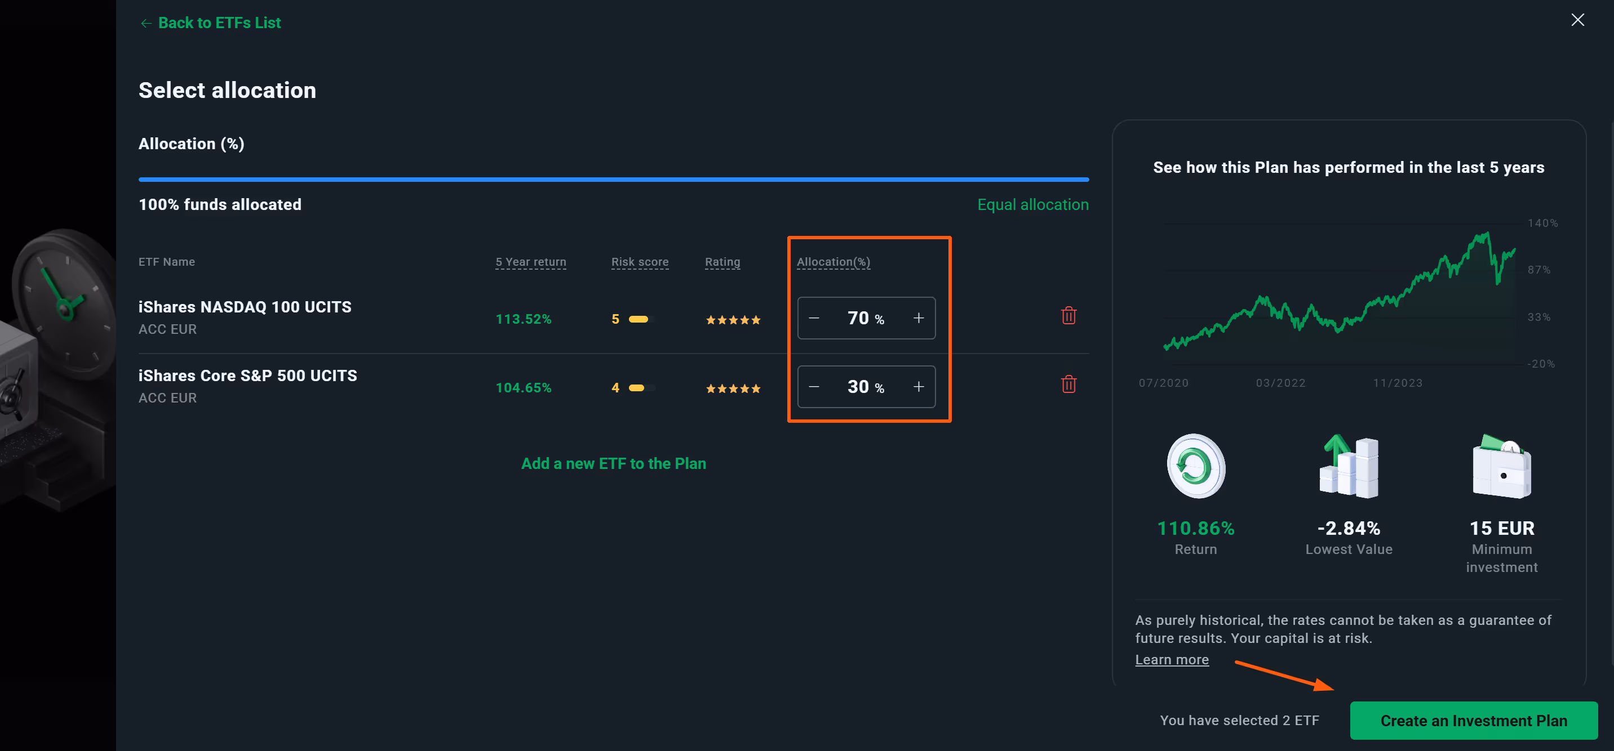Click the Minimum investment wallet icon

(1501, 466)
